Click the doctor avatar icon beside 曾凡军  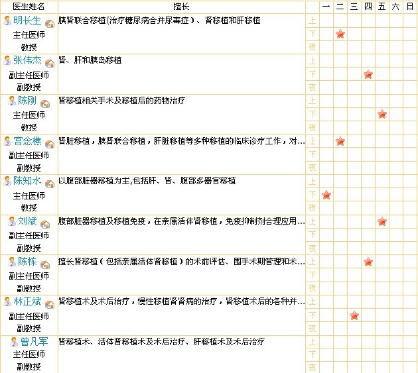coord(14,342)
